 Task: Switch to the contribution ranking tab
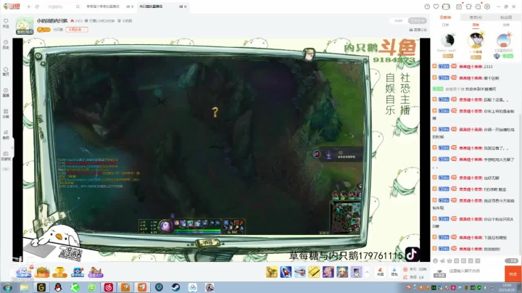click(x=445, y=17)
